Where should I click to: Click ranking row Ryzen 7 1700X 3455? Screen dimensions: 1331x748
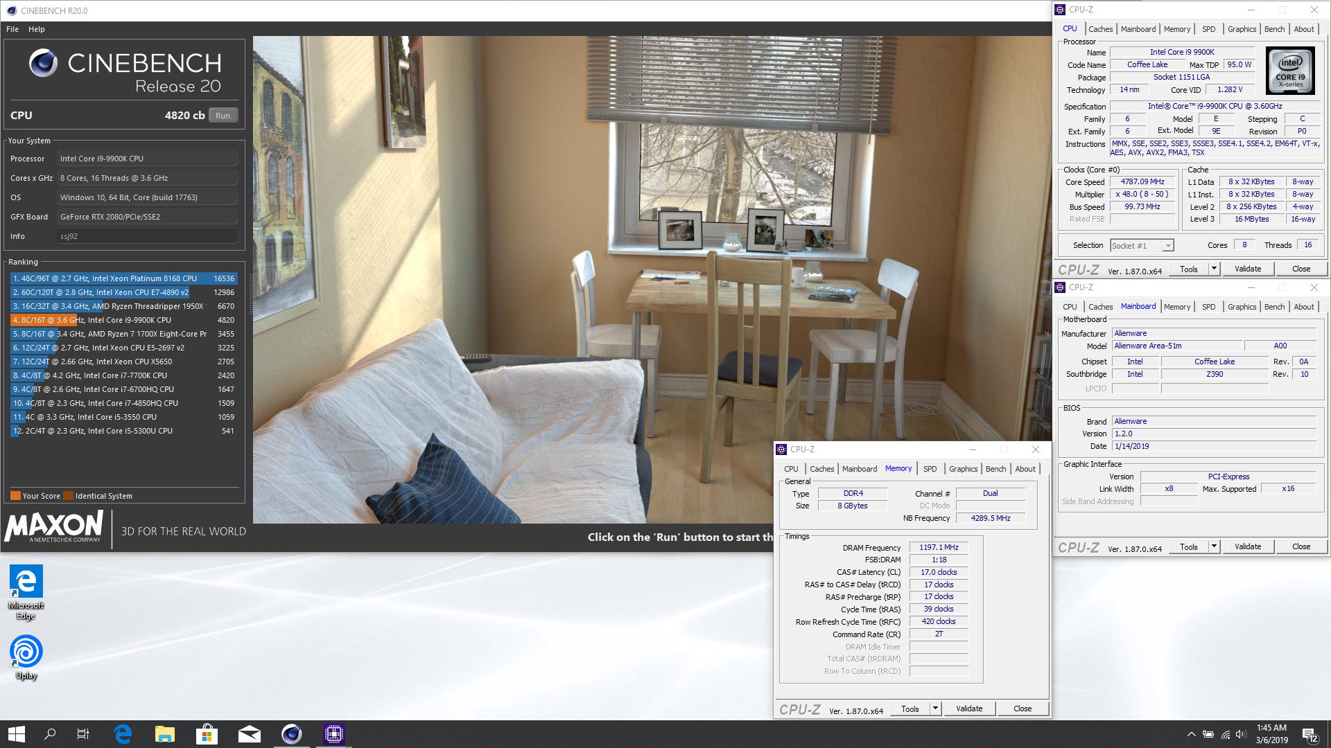[x=123, y=334]
